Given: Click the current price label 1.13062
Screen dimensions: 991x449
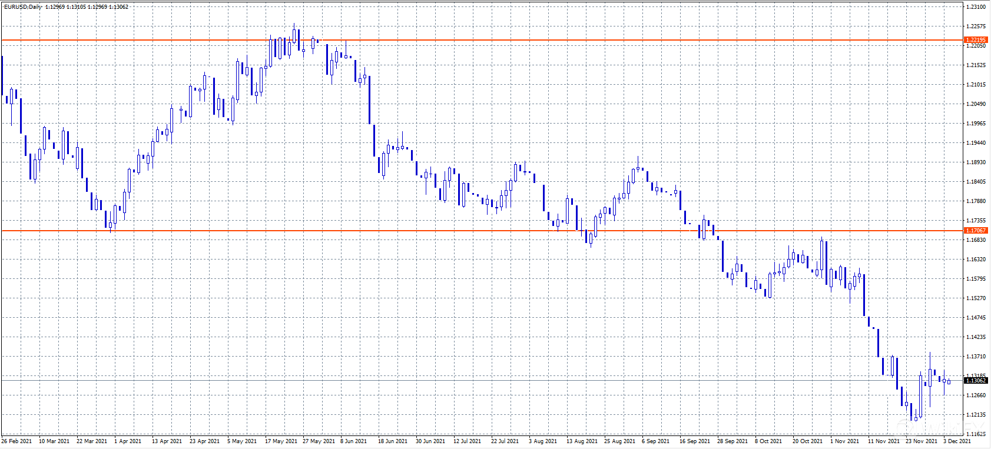Looking at the screenshot, I should click(x=976, y=381).
